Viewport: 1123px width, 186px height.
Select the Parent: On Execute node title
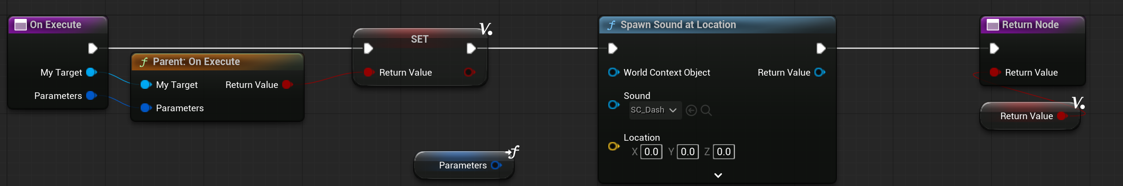point(196,62)
